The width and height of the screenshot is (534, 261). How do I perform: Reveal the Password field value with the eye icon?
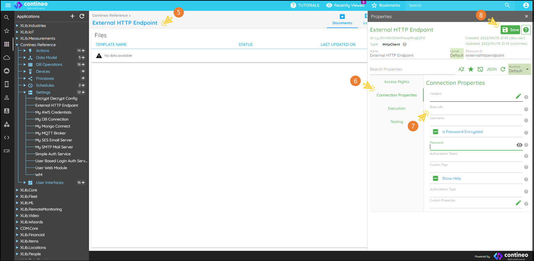click(x=519, y=145)
